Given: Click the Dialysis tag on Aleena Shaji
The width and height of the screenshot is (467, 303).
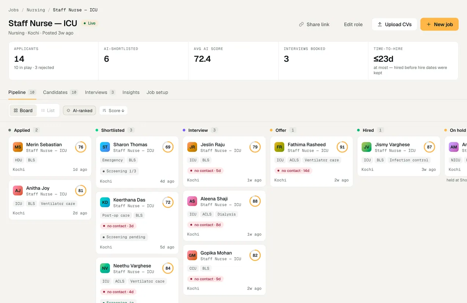Looking at the screenshot, I should click(227, 214).
